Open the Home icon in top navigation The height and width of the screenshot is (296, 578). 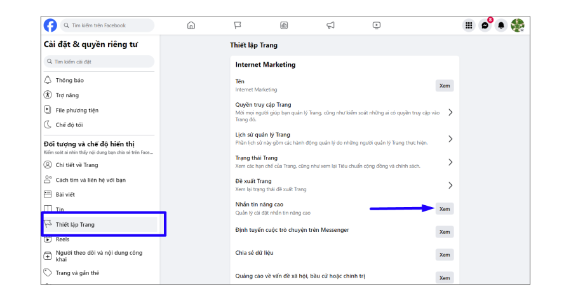click(191, 25)
